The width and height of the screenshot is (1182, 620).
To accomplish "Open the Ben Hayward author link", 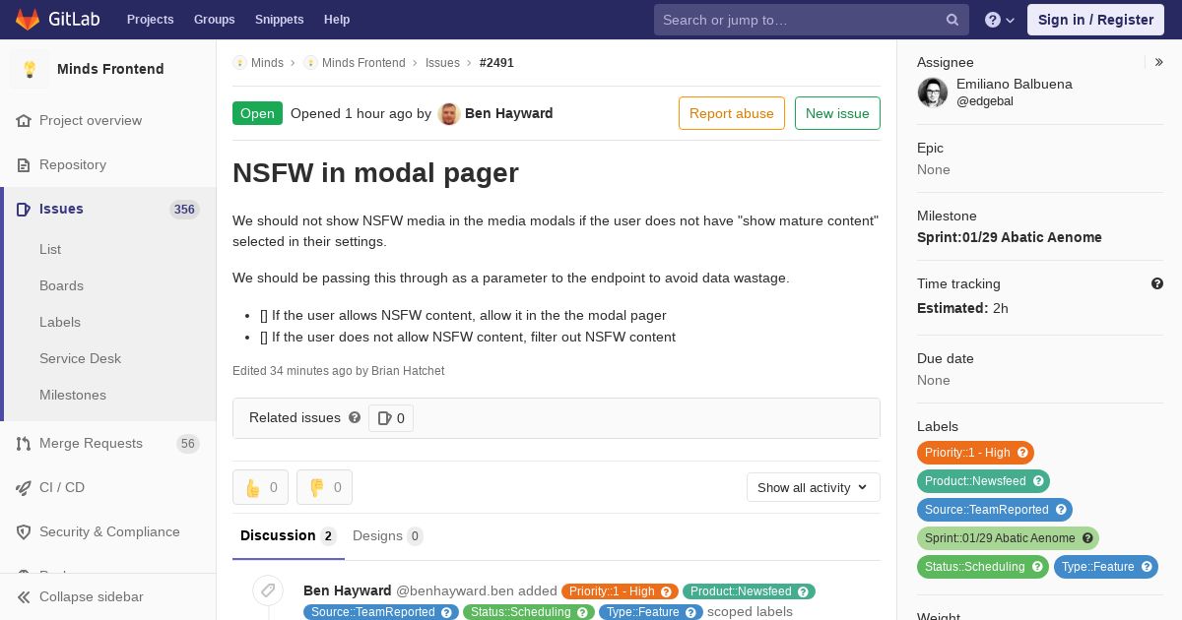I will tap(508, 113).
